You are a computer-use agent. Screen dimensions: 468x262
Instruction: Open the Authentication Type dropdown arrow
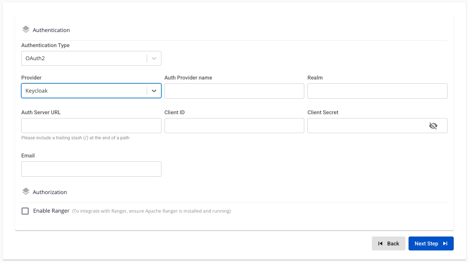[x=154, y=58]
